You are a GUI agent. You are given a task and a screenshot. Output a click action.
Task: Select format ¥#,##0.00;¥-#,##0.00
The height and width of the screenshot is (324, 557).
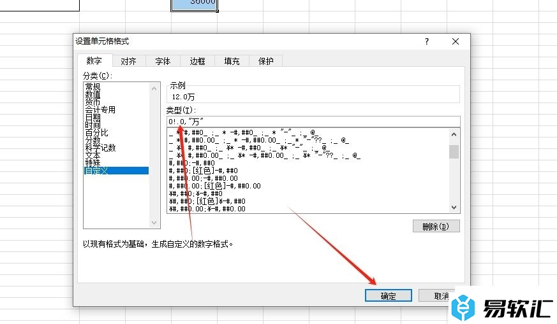coord(207,209)
